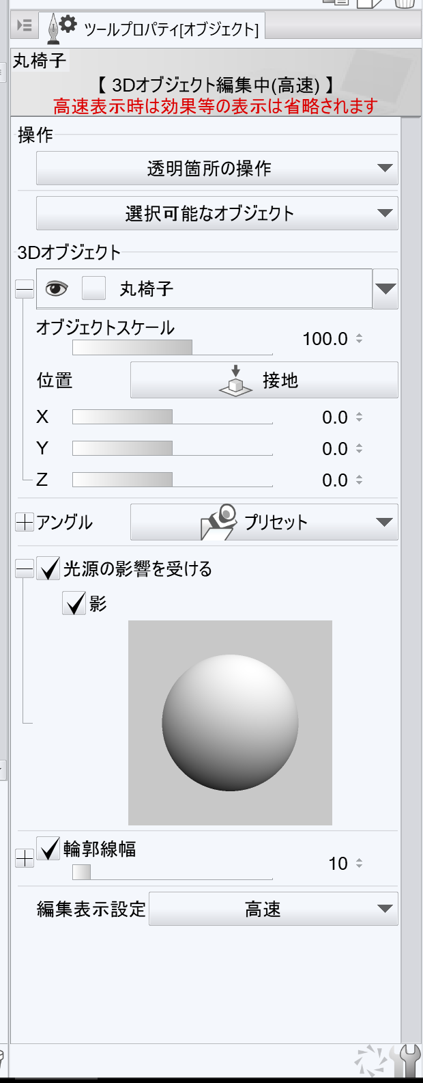The width and height of the screenshot is (423, 1083).
Task: Uncheck the 影 shadow checkbox
Action: pyautogui.click(x=74, y=603)
